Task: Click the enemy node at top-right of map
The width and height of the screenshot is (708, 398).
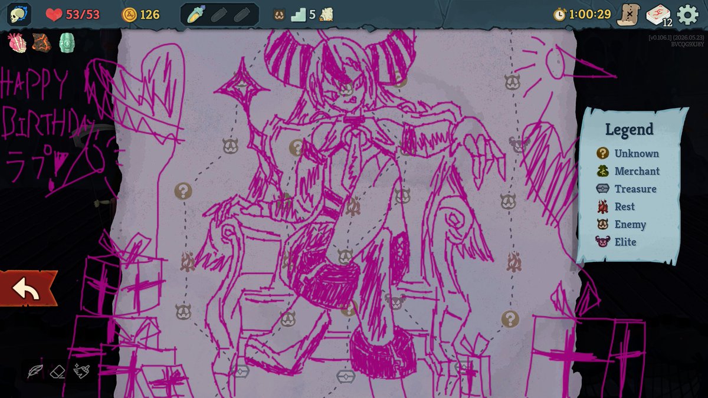Action: (512, 82)
